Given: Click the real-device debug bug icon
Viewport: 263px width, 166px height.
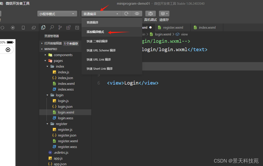Looking at the screenshot, I should (x=150, y=14).
